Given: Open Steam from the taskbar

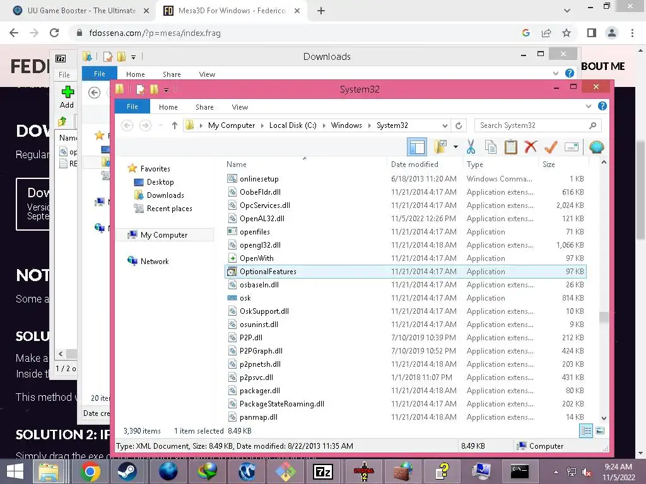Looking at the screenshot, I should tap(127, 471).
